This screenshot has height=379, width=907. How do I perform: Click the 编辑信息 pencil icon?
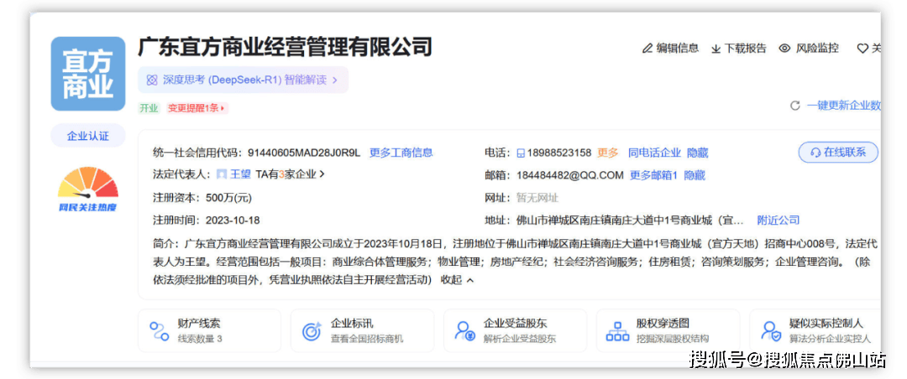click(647, 49)
